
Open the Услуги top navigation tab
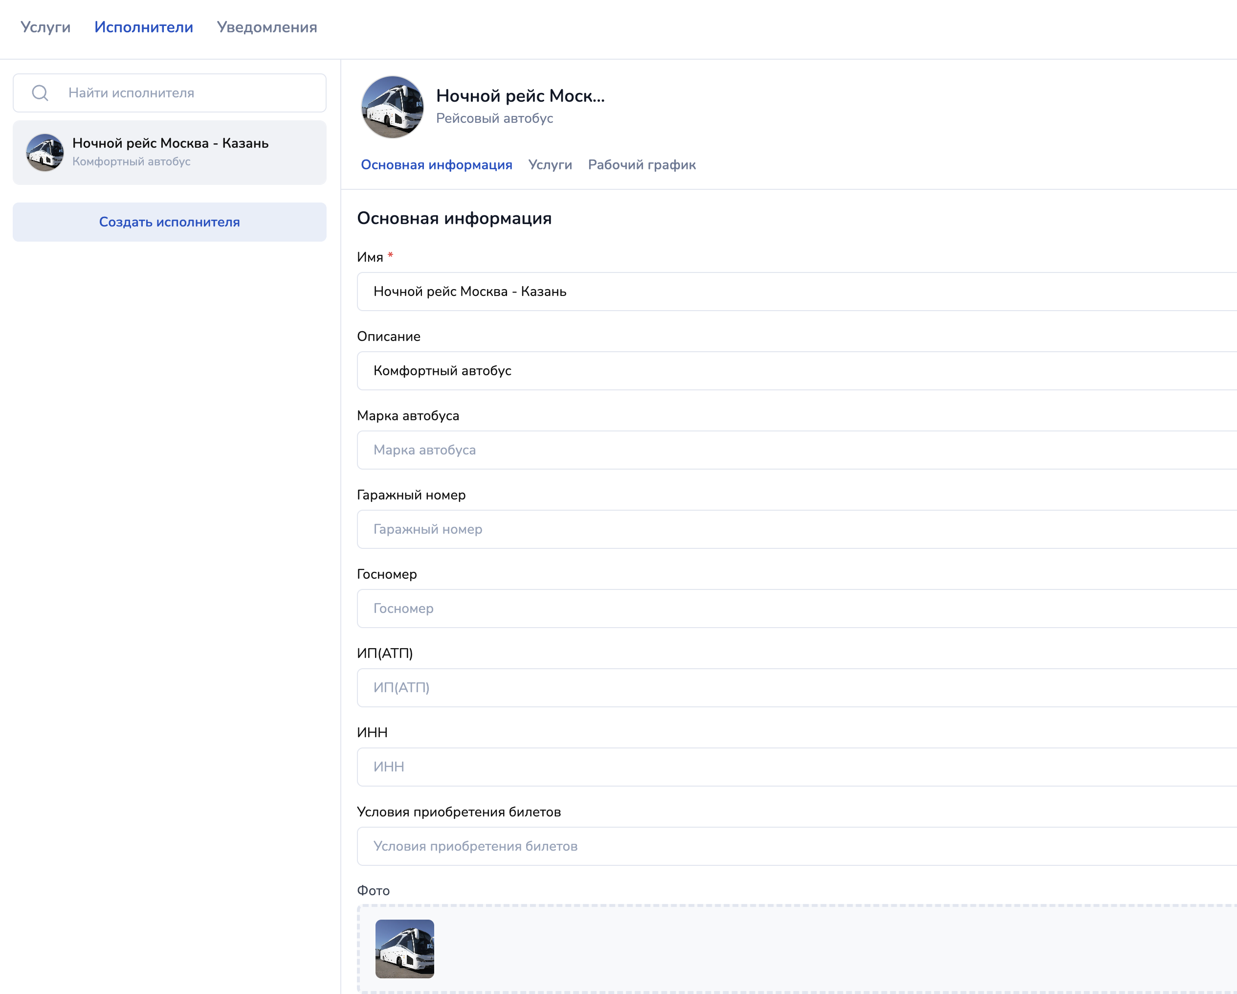pos(45,27)
